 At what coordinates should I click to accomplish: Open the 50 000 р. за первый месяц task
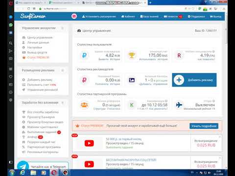(x=124, y=139)
